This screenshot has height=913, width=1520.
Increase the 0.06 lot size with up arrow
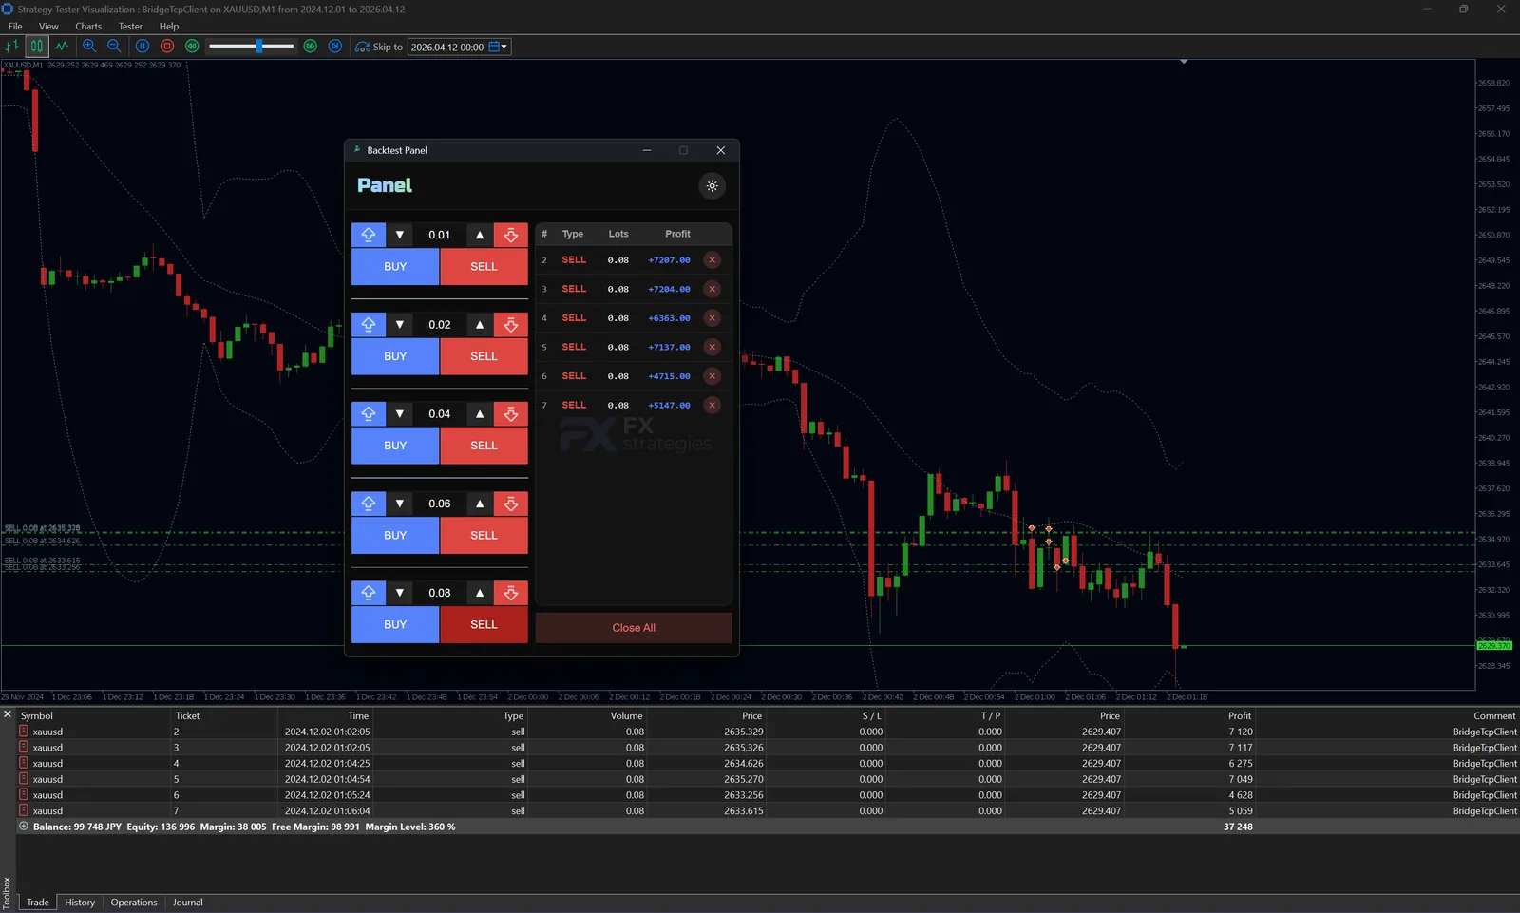(x=480, y=504)
